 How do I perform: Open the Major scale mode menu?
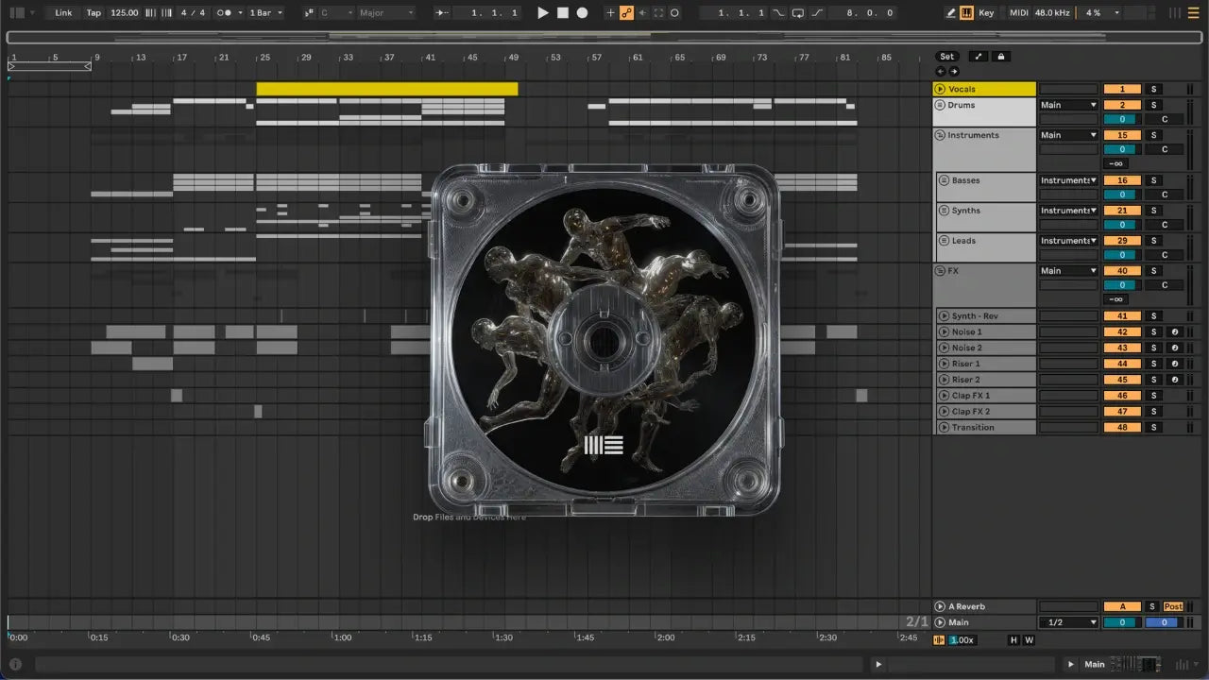[385, 13]
